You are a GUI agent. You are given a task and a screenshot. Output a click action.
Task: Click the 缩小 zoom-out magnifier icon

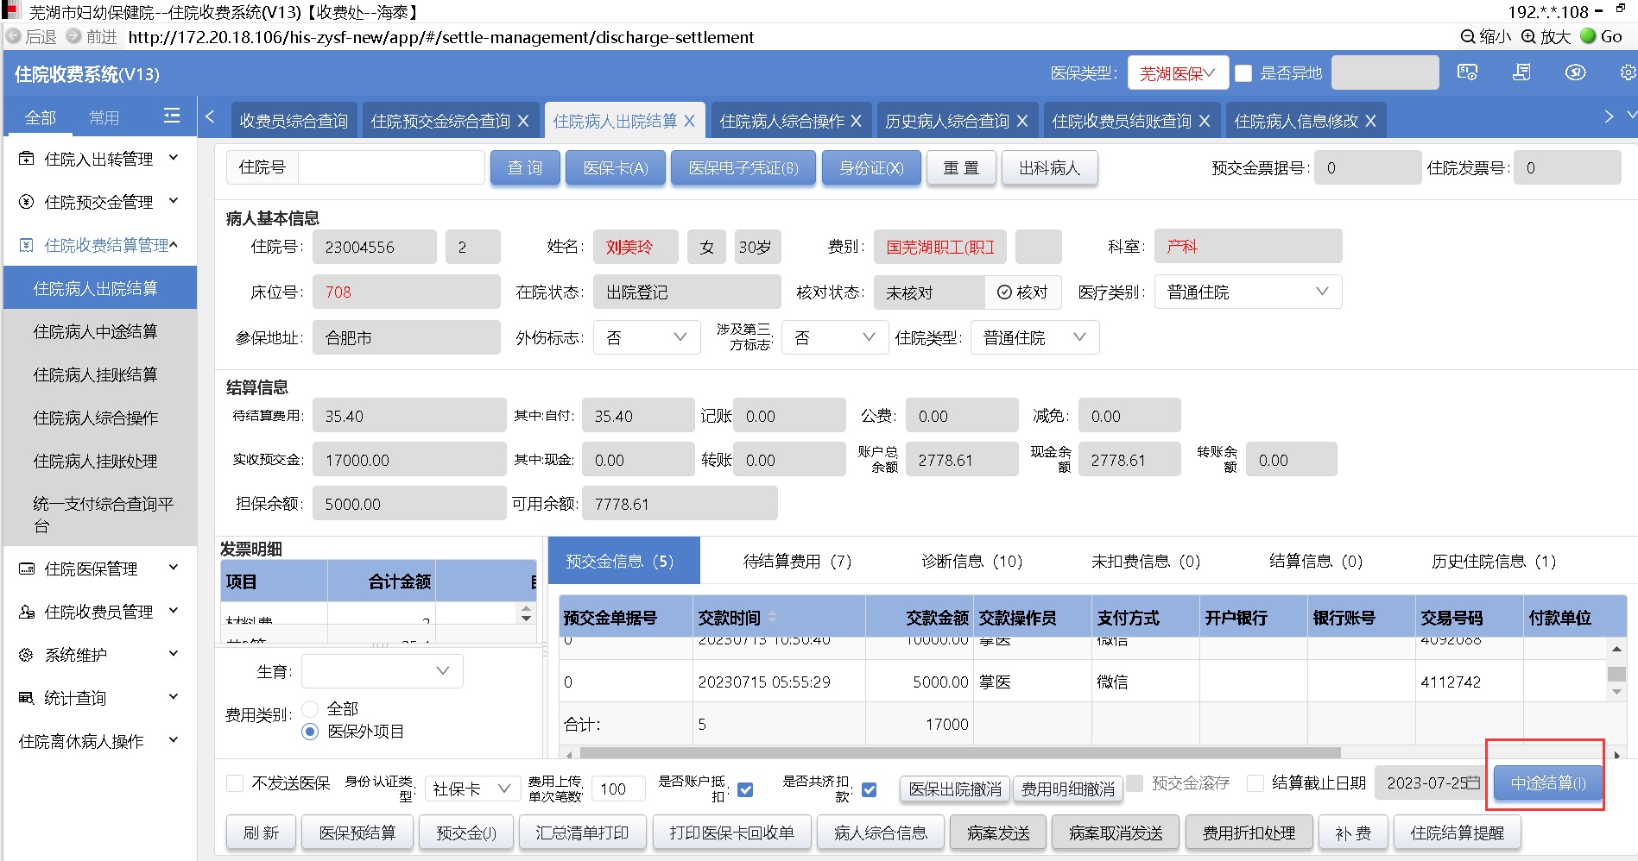coord(1468,36)
